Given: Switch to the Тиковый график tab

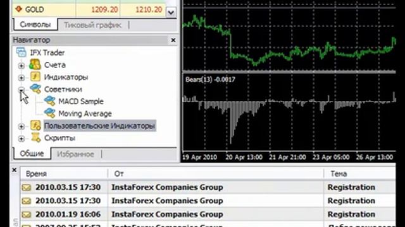Looking at the screenshot, I should tap(92, 25).
